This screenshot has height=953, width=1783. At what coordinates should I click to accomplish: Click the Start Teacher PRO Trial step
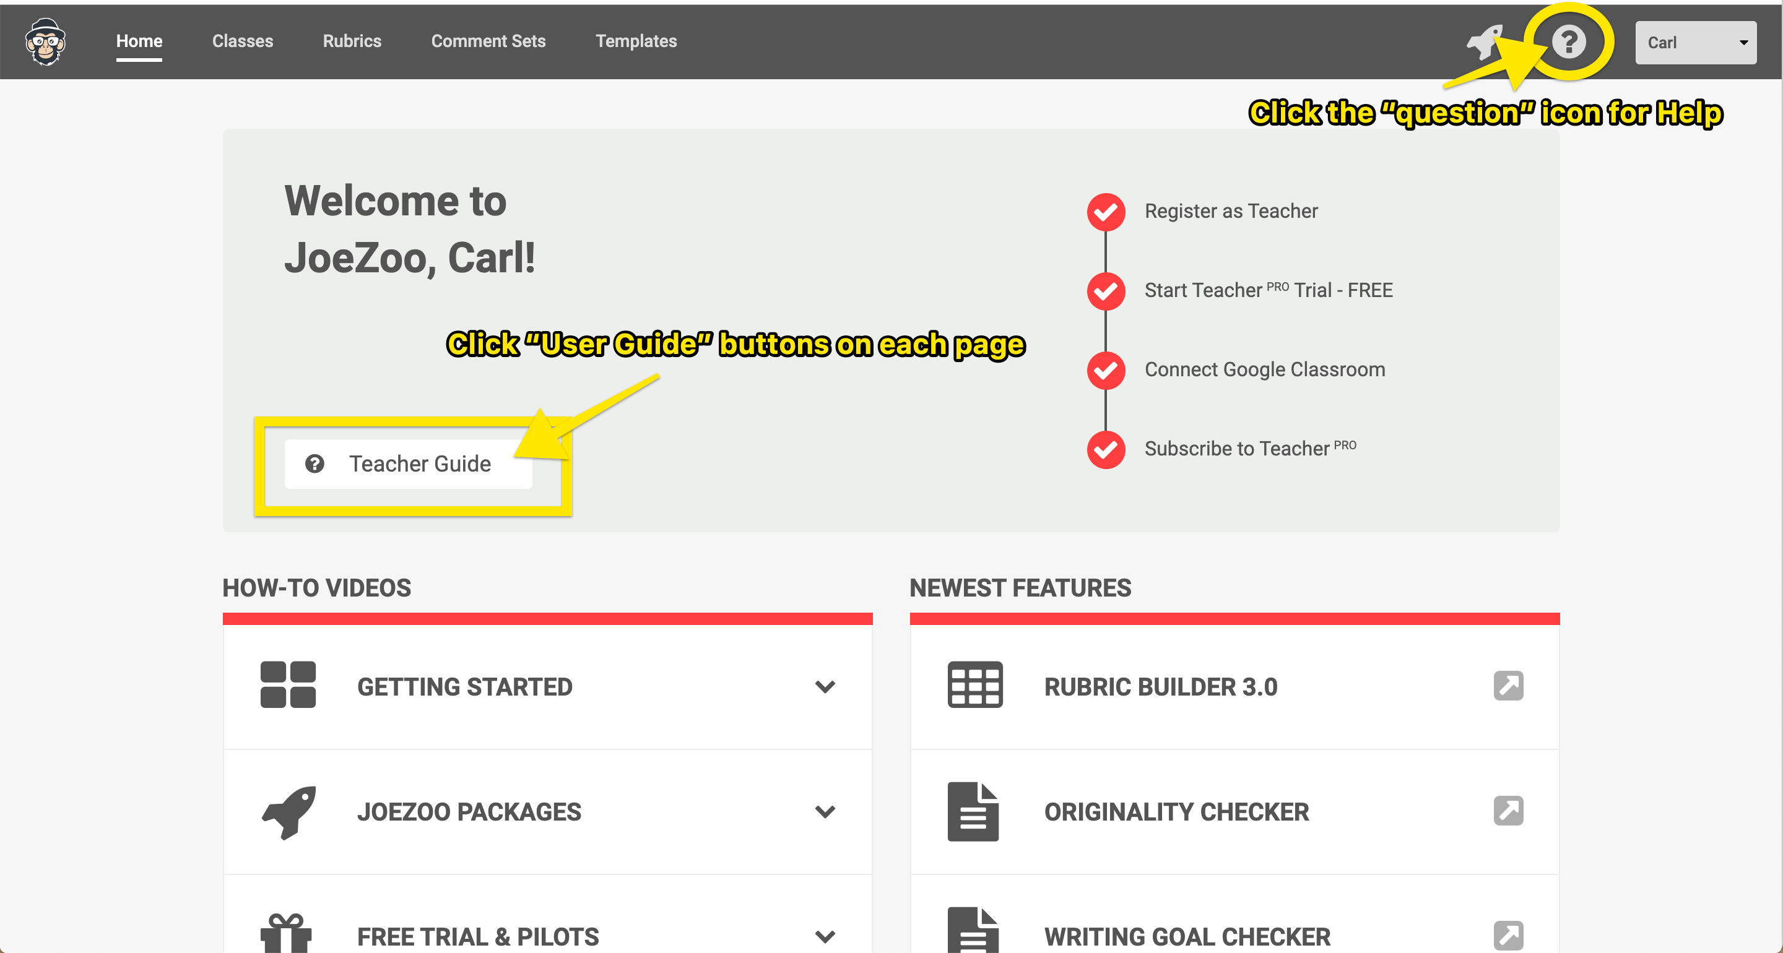(1268, 291)
